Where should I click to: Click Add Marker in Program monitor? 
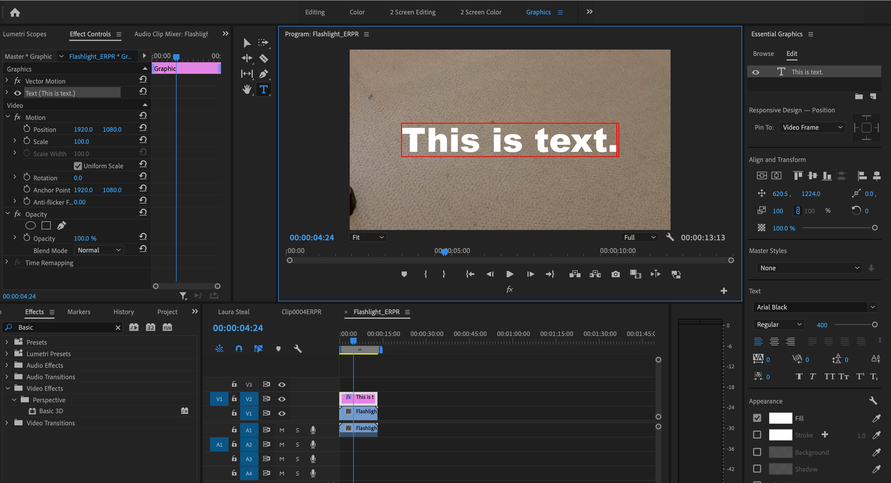click(x=404, y=274)
